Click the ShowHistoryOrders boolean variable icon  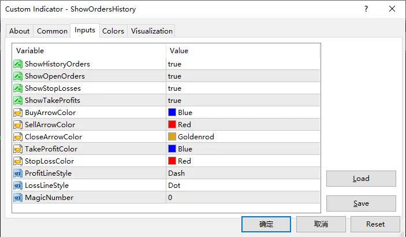coord(18,64)
